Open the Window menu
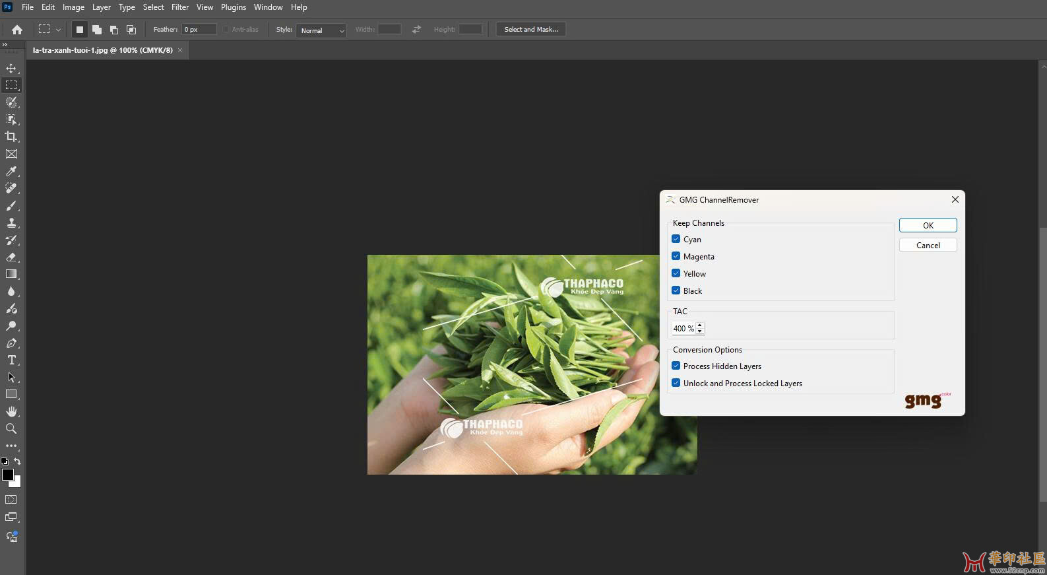The height and width of the screenshot is (575, 1047). [269, 7]
